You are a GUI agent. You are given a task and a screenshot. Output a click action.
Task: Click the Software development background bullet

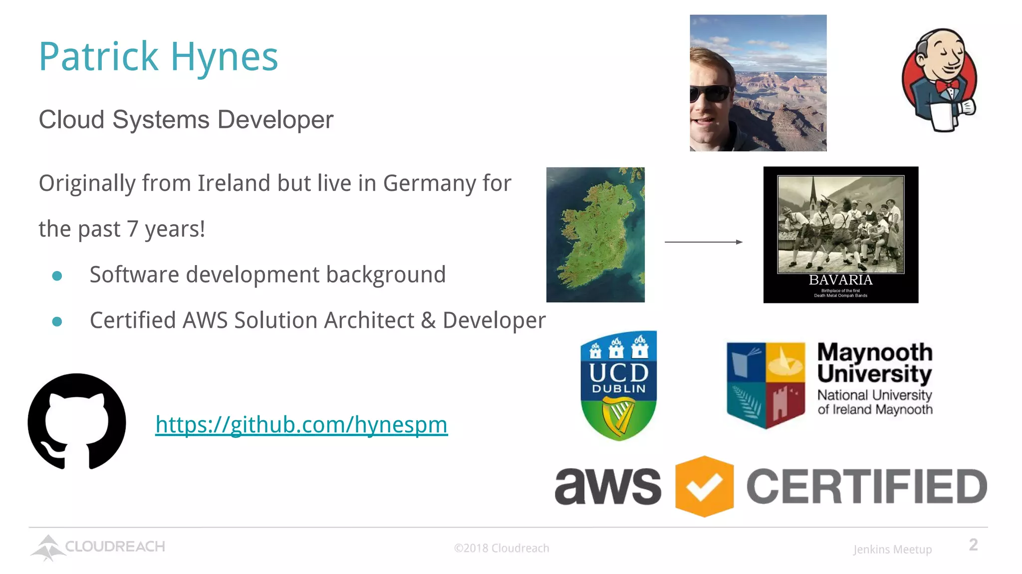tap(267, 275)
